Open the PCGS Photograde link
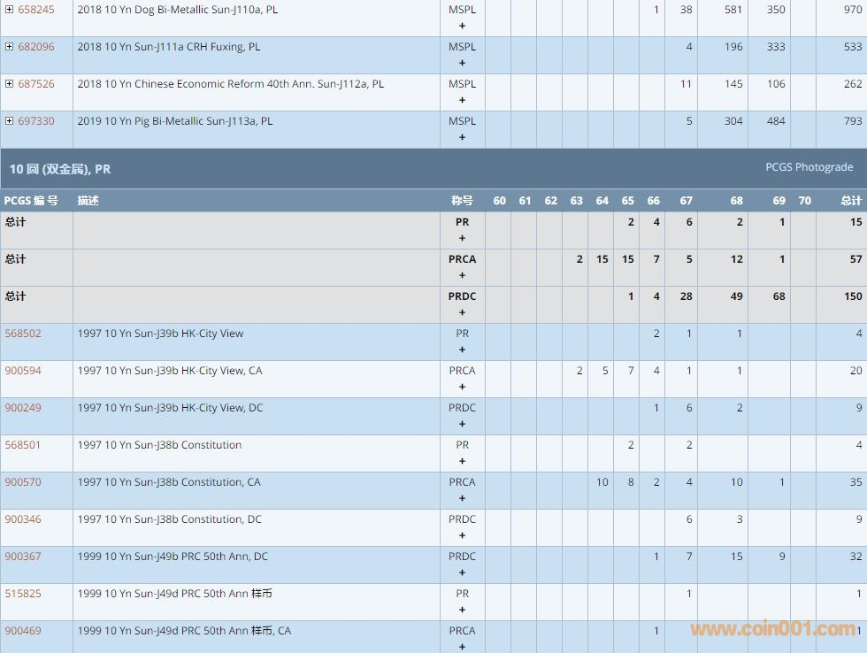Screen dimensions: 867x653 pyautogui.click(x=809, y=167)
